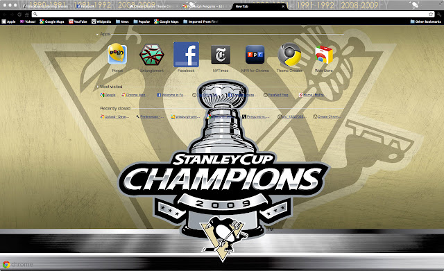Viewport: 444px width, 271px height.
Task: Expand the Most visited section
Action: pos(98,87)
